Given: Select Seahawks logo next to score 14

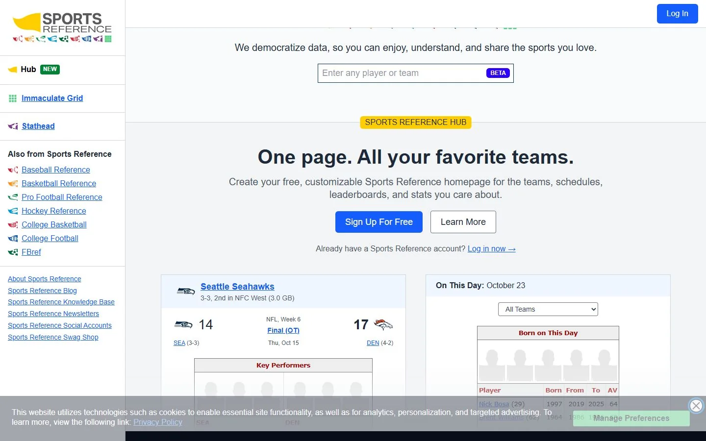Looking at the screenshot, I should (183, 324).
